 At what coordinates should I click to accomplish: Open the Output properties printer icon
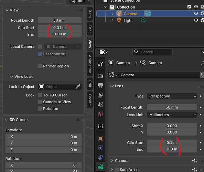point(100,86)
